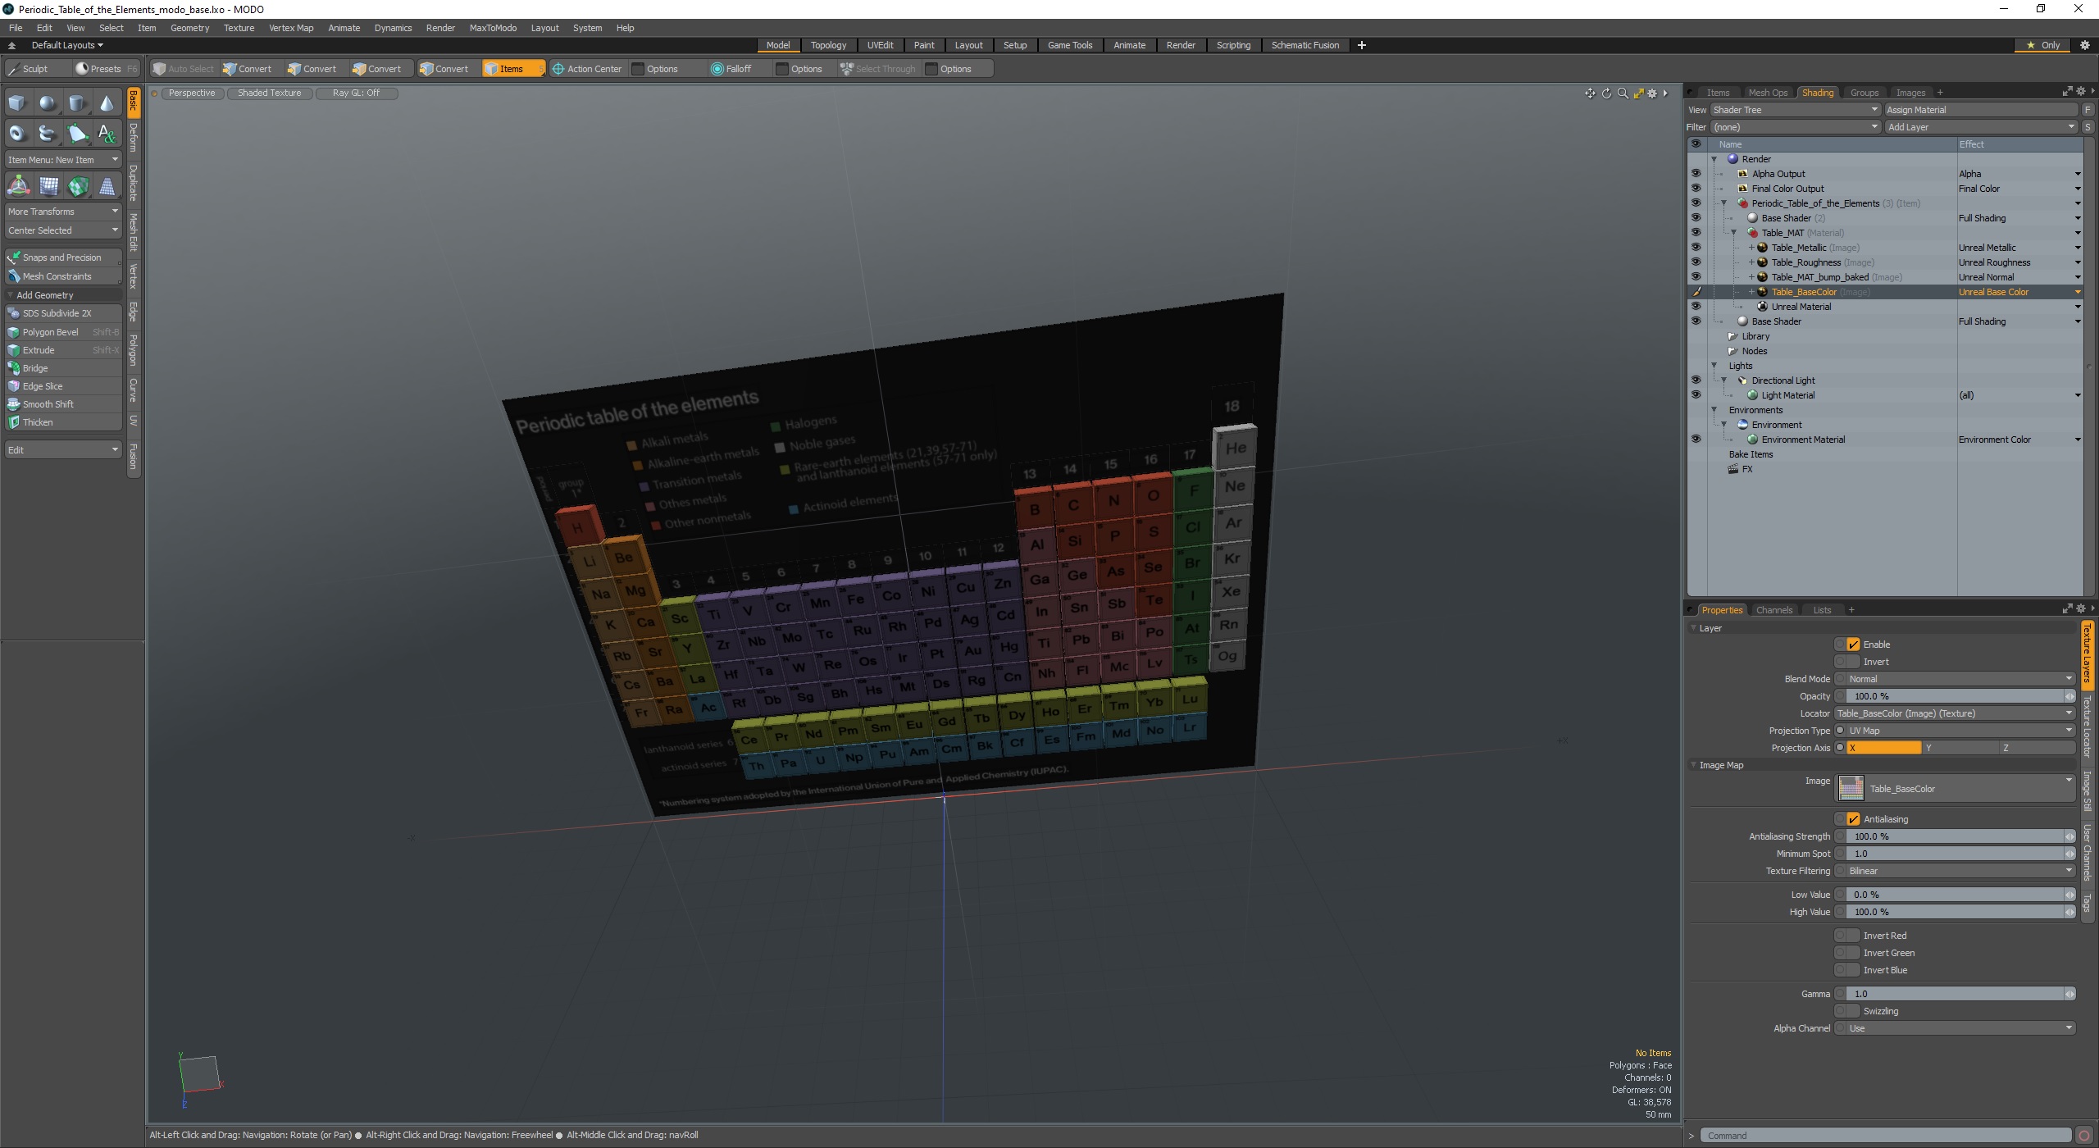This screenshot has height=1148, width=2099.
Task: Click the Shaded Texture viewport button
Action: (269, 93)
